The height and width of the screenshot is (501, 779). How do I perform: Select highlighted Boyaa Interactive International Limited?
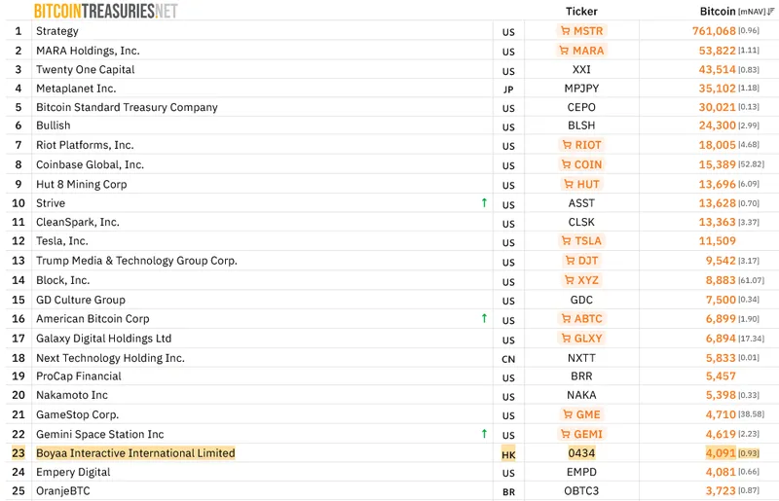coord(135,453)
